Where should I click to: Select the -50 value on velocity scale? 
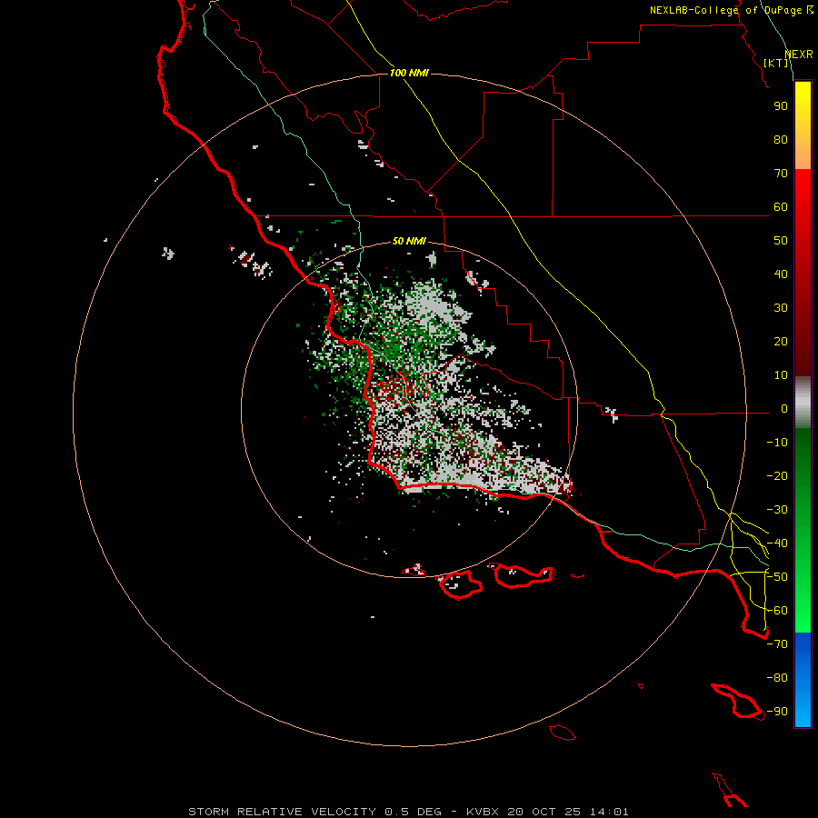[777, 577]
